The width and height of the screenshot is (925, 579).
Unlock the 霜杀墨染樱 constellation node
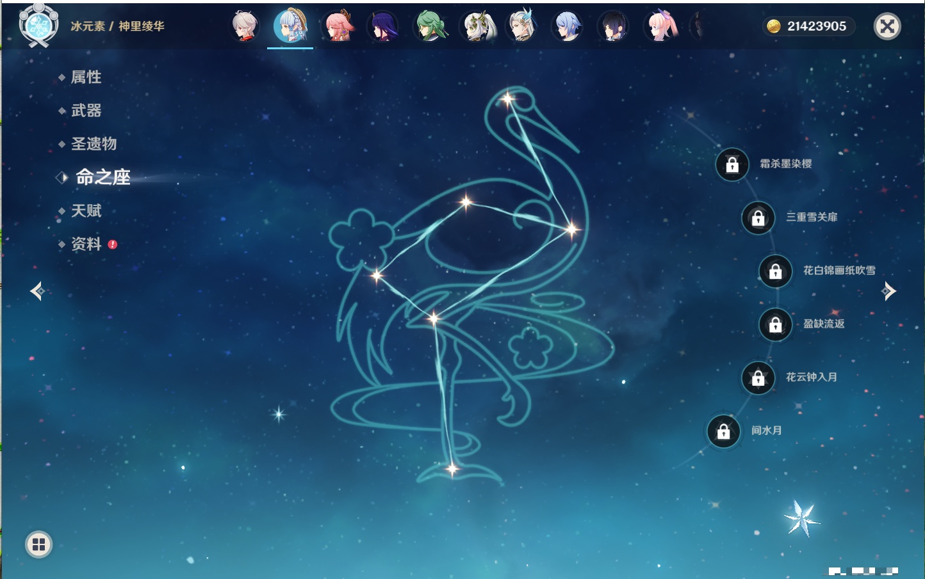pyautogui.click(x=732, y=164)
